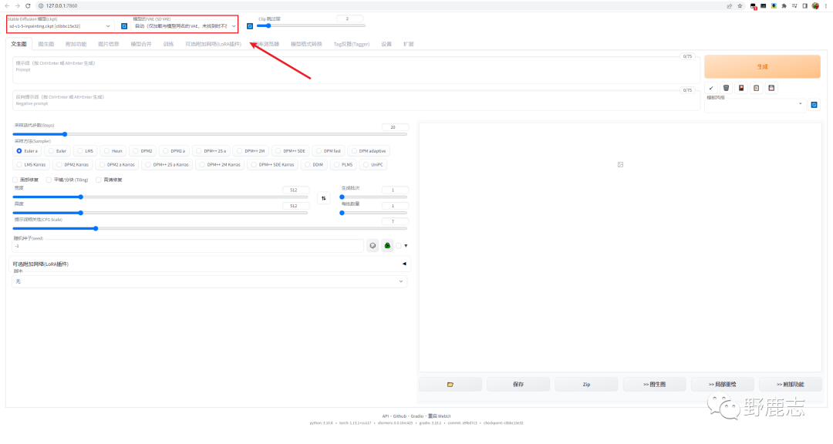Open the SD VAE model dropdown
The width and height of the screenshot is (833, 444).
pos(185,26)
